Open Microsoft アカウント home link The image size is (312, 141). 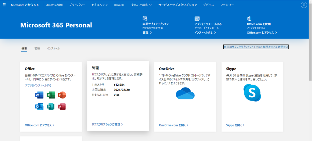pos(25,5)
